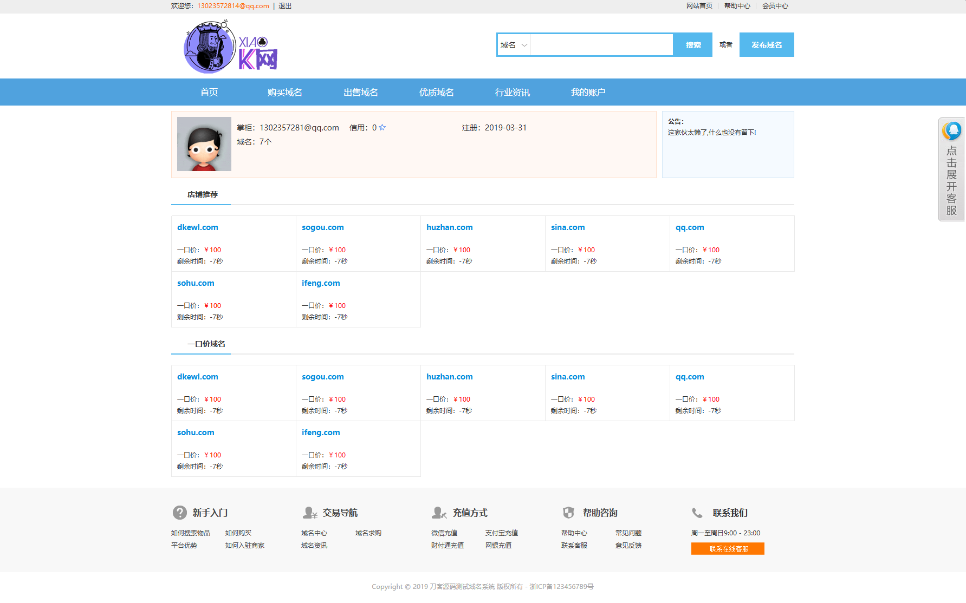Click the XIAO K网 site logo

231,47
